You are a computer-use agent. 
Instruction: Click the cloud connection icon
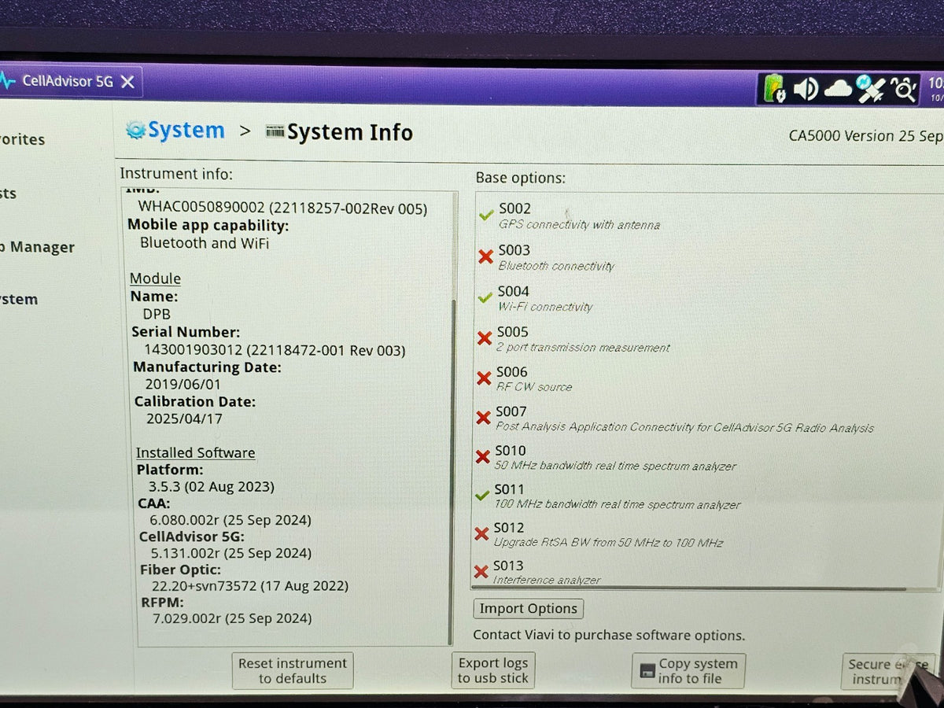[839, 90]
